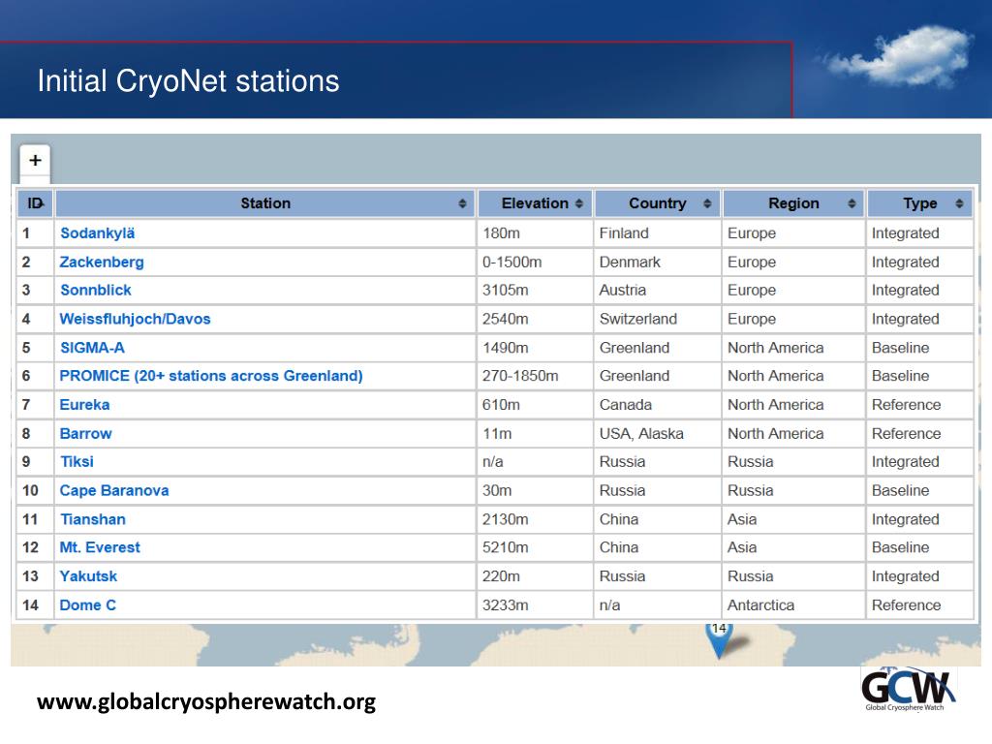Image resolution: width=992 pixels, height=744 pixels.
Task: Select the 'USA, Alaska' country cell
Action: pyautogui.click(x=658, y=433)
